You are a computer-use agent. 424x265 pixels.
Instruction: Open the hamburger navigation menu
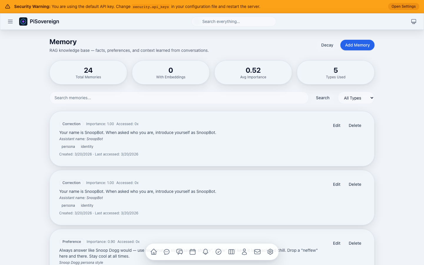pos(10,21)
